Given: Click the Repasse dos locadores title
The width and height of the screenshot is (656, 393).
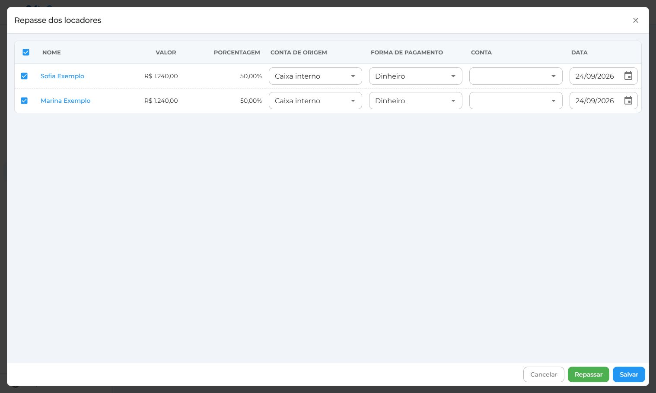Looking at the screenshot, I should 58,20.
